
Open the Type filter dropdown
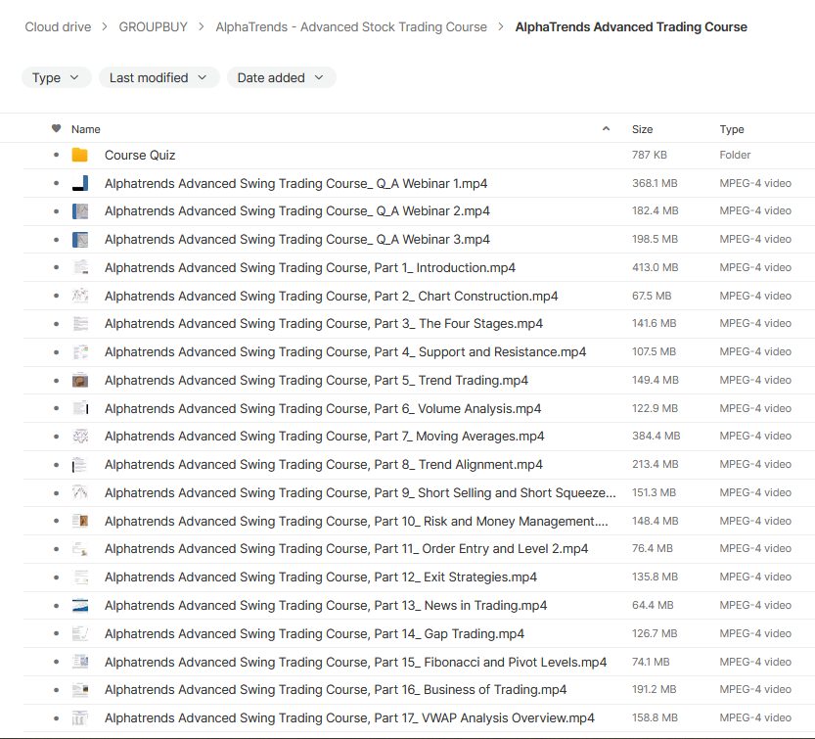(56, 77)
